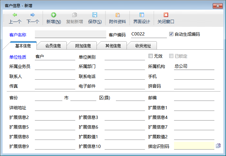Switch to 附加信息 tab
This screenshot has width=226, height=156.
83,46
